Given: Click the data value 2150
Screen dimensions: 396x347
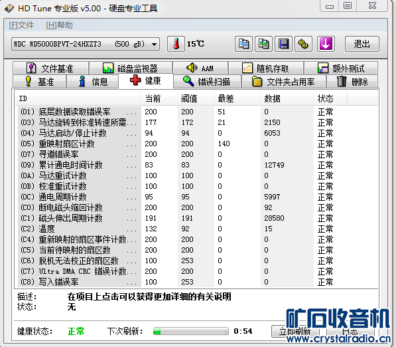Looking at the screenshot, I should click(x=272, y=122).
